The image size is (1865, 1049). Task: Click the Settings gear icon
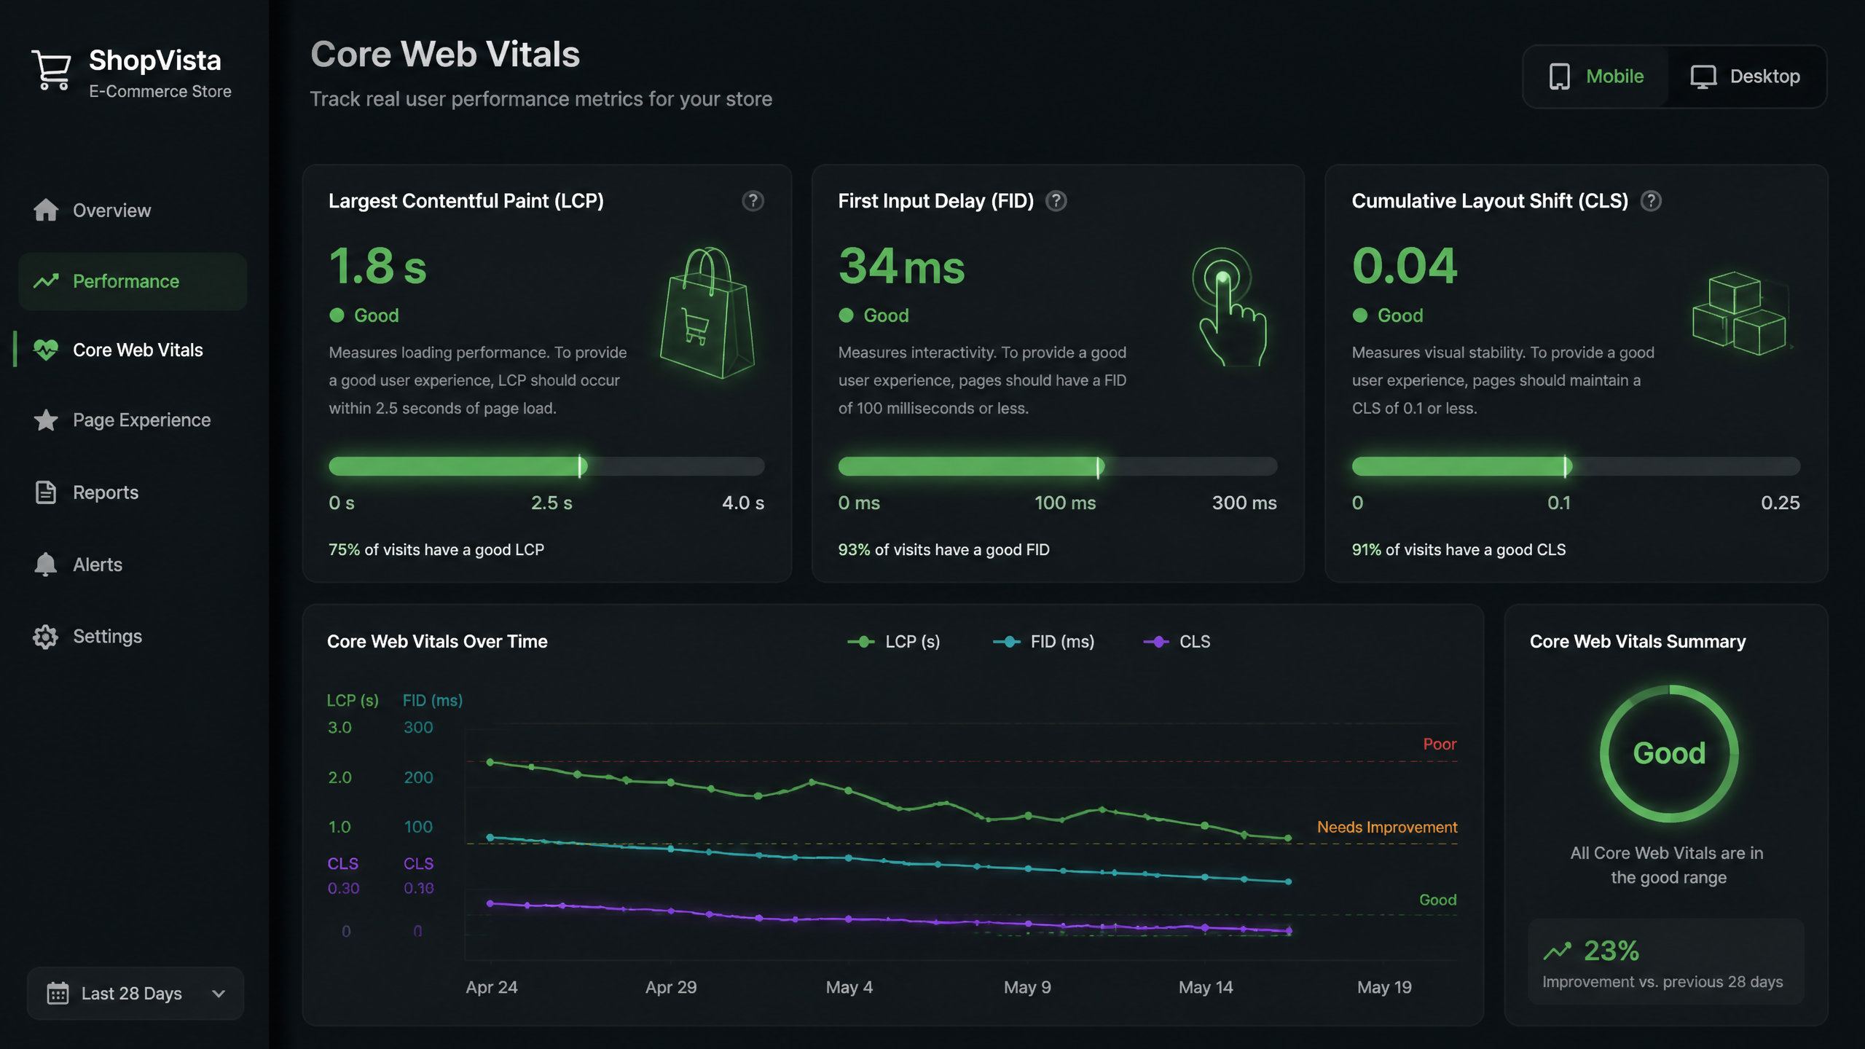pos(46,637)
